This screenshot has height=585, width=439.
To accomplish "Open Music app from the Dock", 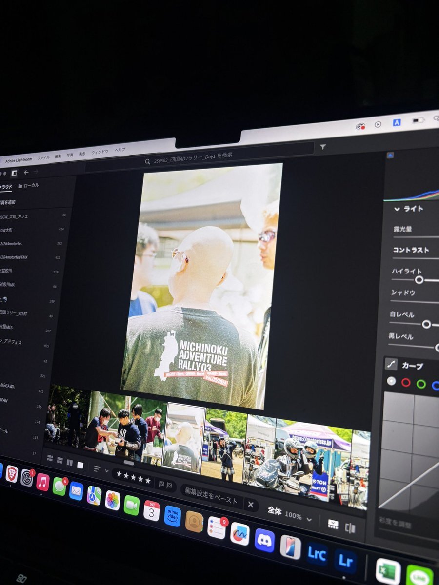I will 42,482.
